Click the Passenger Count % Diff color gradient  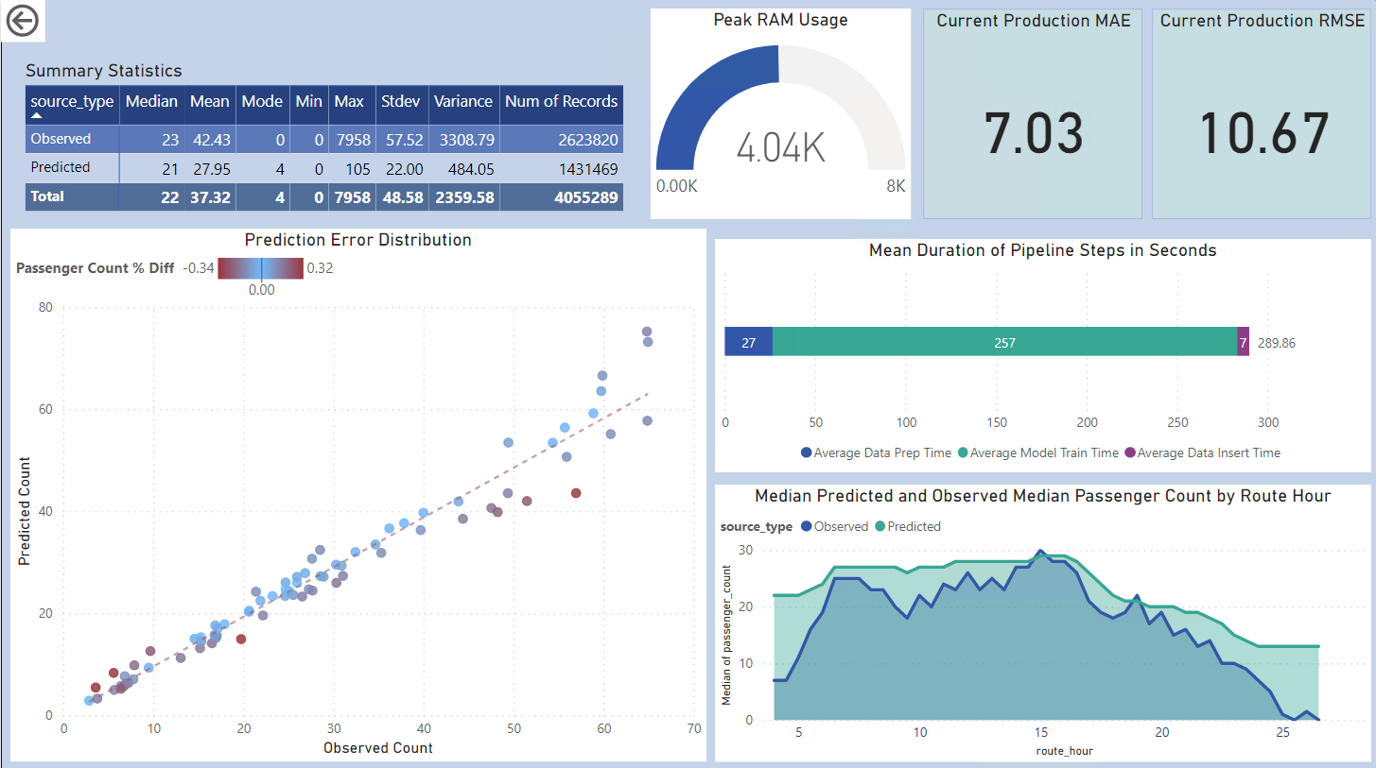click(x=261, y=269)
